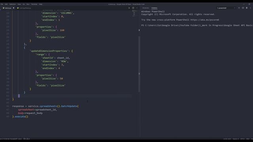Image resolution: width=253 pixels, height=142 pixels.
Task: Switch to the demo.py editor tab
Action: pyautogui.click(x=8, y=8)
